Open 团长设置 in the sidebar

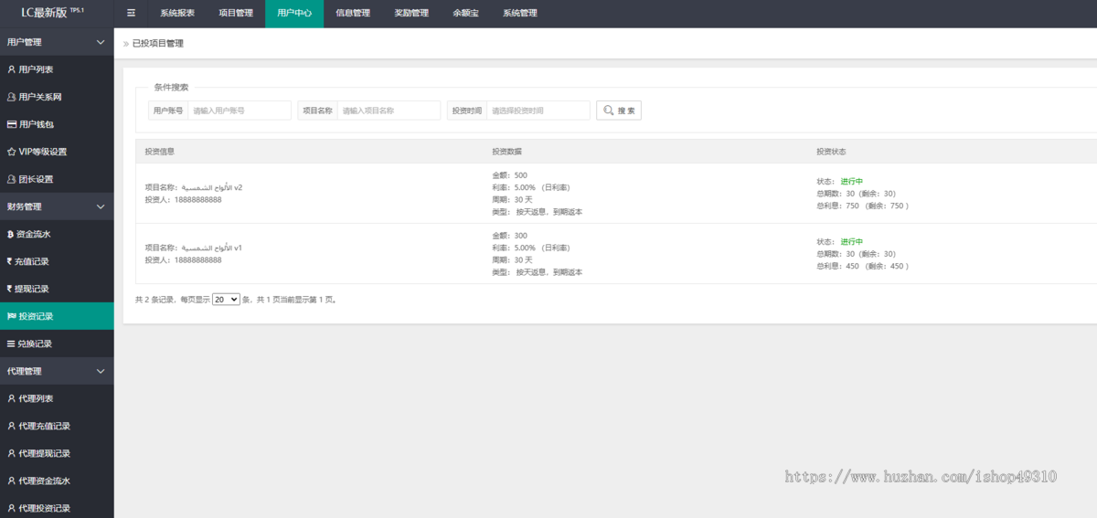pyautogui.click(x=57, y=179)
